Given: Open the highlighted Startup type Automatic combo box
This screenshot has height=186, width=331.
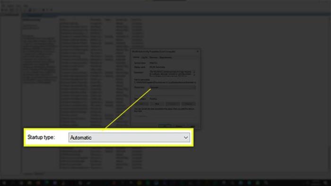Looking at the screenshot, I should tap(129, 138).
